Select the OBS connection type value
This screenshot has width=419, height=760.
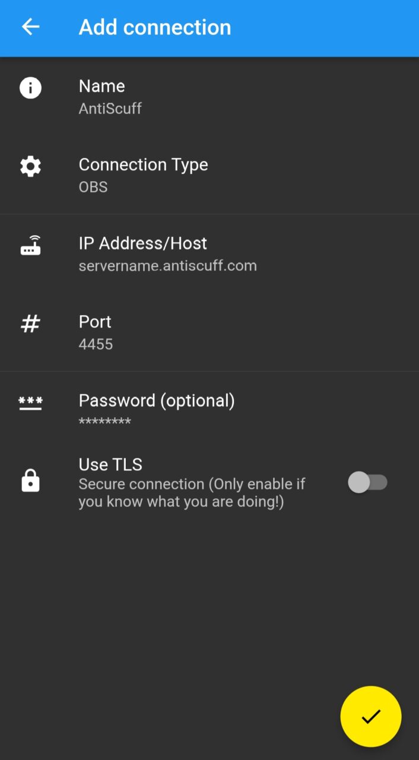pos(93,187)
